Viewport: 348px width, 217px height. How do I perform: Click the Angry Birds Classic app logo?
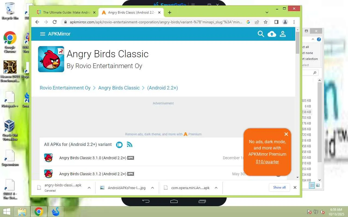tap(51, 59)
